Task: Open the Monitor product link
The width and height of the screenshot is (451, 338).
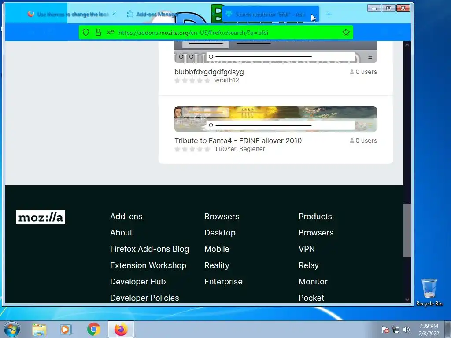Action: tap(313, 282)
